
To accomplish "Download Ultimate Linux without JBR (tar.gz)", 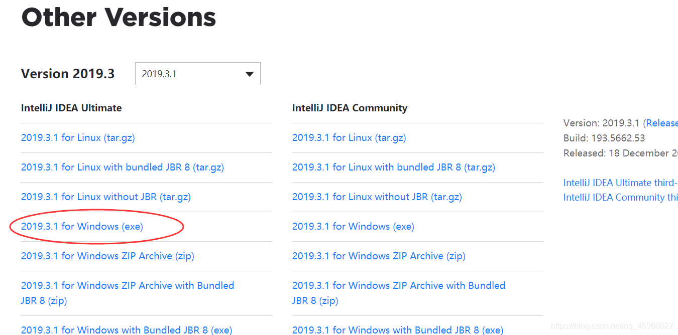I will [x=106, y=197].
